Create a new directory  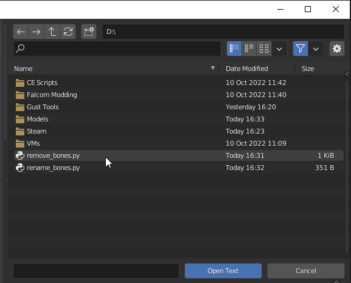pyautogui.click(x=89, y=32)
